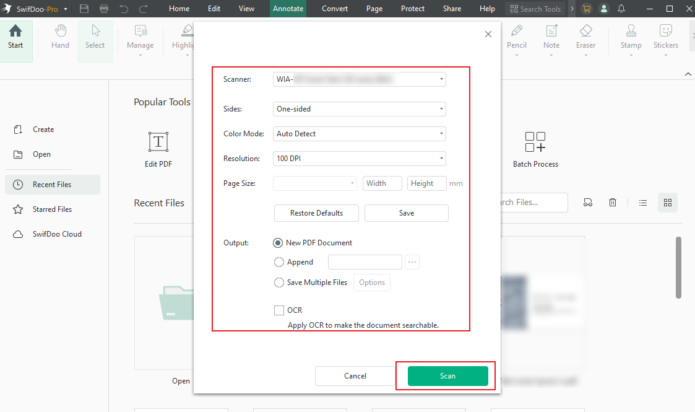
Task: Activate the Eraser tool
Action: click(x=585, y=38)
